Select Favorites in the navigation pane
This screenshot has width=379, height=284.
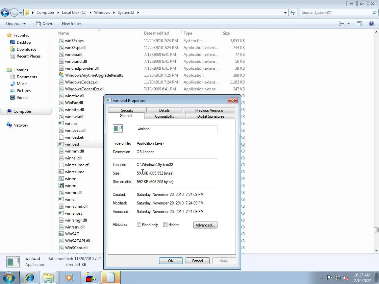click(21, 35)
